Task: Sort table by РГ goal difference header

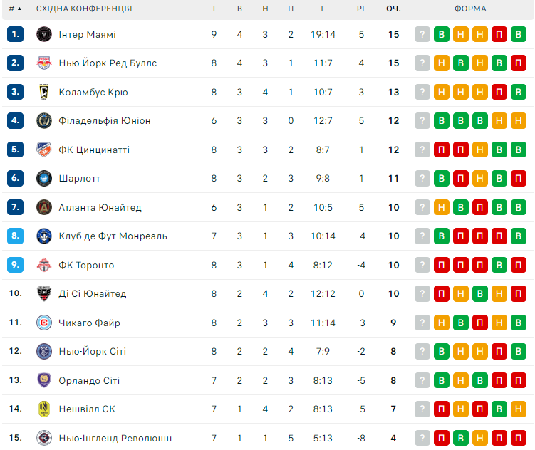Action: coord(362,9)
